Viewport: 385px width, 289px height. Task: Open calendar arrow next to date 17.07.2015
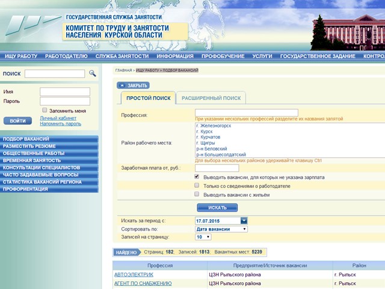[244, 221]
